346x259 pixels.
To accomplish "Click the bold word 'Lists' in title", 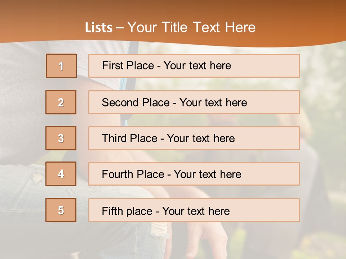I will point(99,27).
